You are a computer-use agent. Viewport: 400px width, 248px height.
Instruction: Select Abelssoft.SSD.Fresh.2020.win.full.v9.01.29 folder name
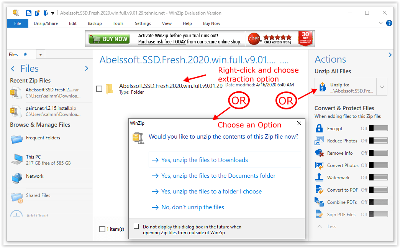pyautogui.click(x=170, y=86)
